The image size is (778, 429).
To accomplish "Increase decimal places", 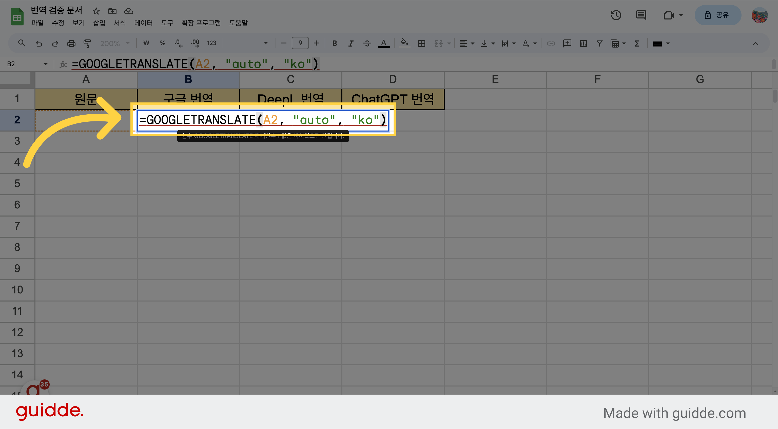I will point(195,43).
